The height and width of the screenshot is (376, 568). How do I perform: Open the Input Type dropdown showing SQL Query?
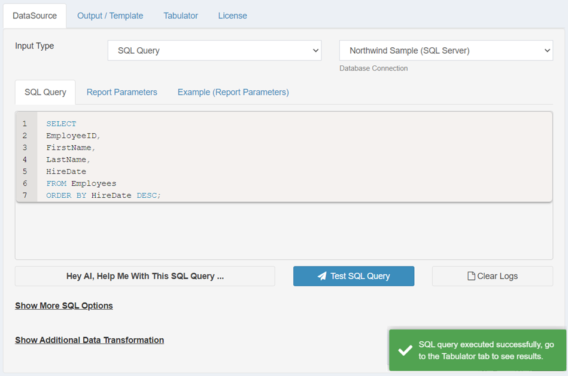[214, 50]
